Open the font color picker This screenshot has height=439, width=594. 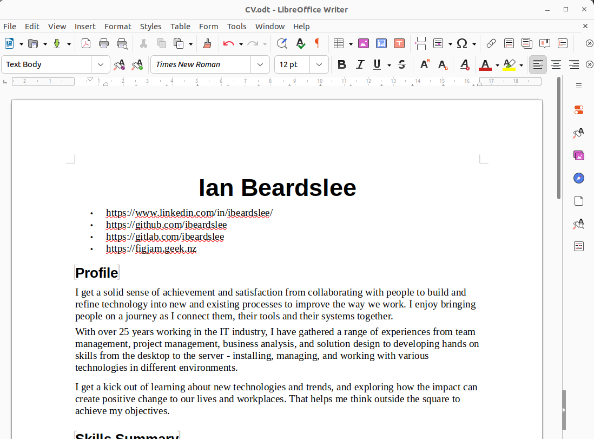click(x=496, y=64)
